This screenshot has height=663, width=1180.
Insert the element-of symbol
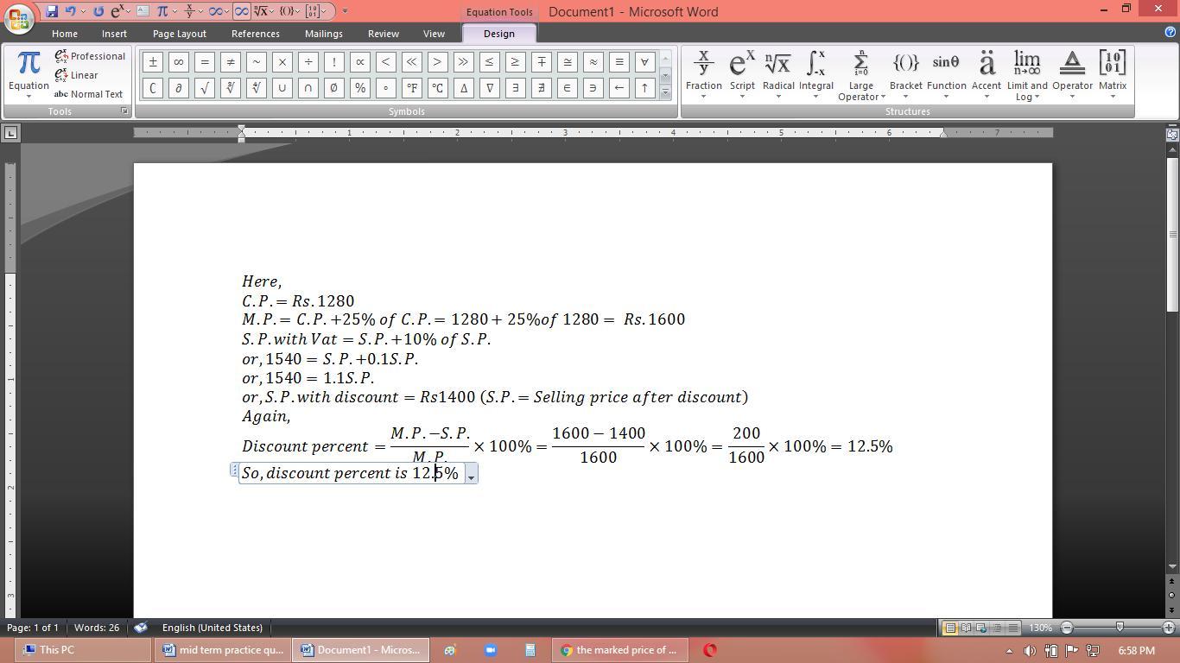[x=568, y=88]
